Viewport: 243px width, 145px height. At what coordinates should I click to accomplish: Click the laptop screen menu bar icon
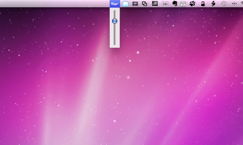coord(135,4)
